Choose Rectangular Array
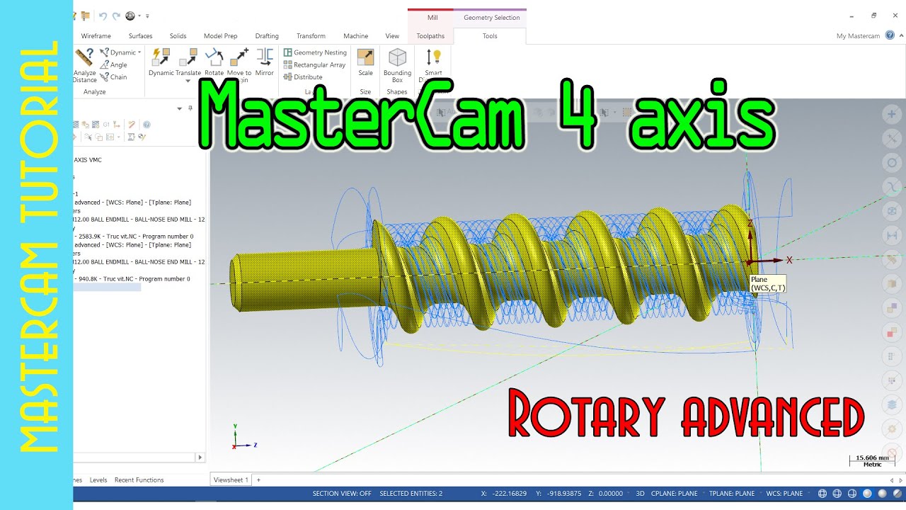The width and height of the screenshot is (906, 510). pos(314,64)
